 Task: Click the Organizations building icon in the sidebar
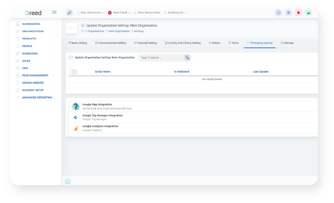18,31
